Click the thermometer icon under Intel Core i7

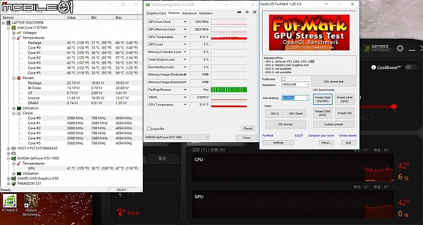point(19,38)
